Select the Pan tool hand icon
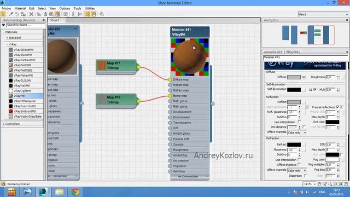 [x=319, y=184]
